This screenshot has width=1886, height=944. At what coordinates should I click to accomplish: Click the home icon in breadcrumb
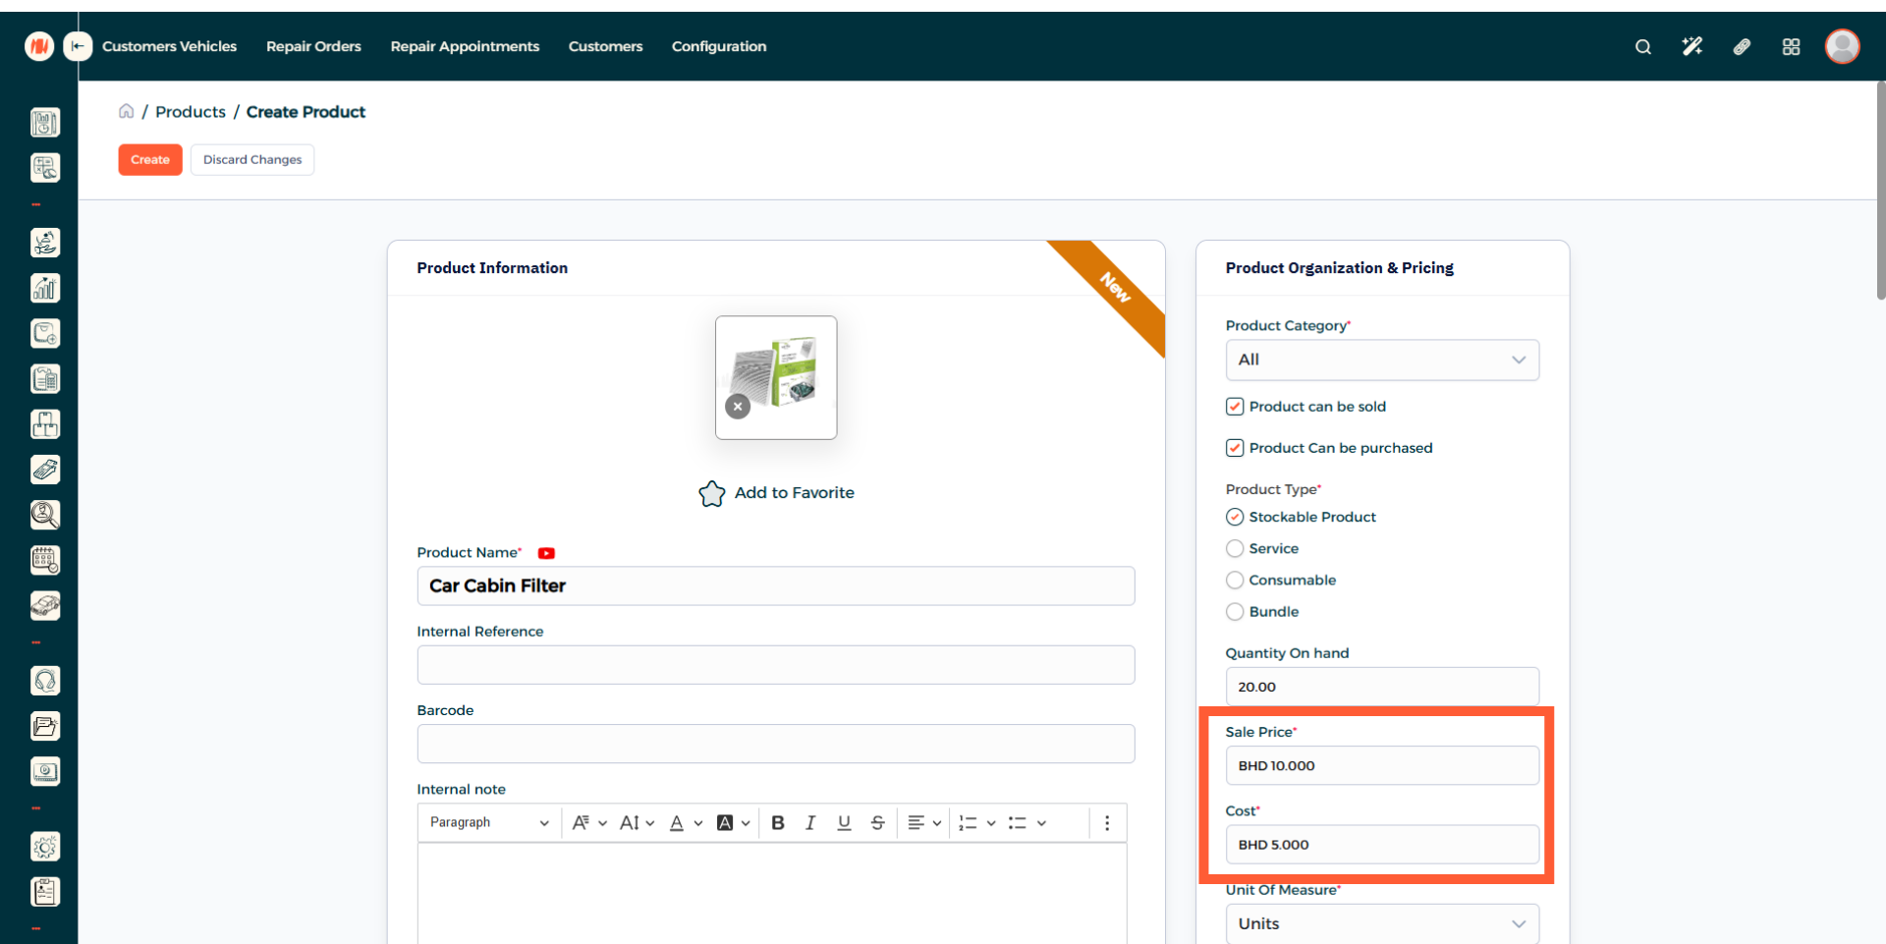pos(127,112)
